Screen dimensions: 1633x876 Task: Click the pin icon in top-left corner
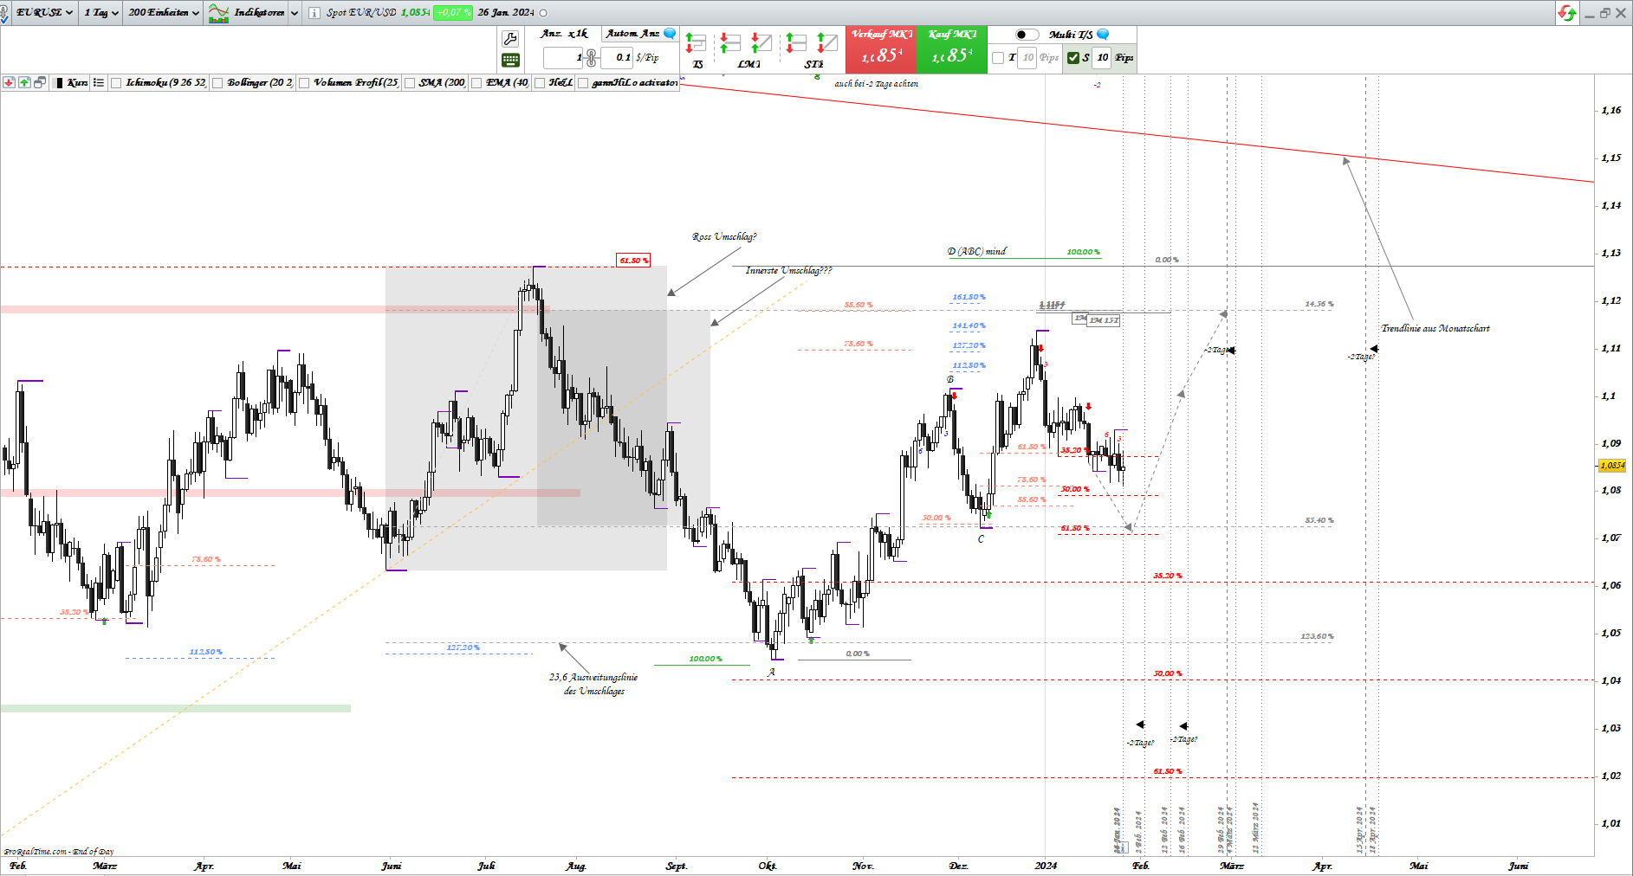point(4,13)
